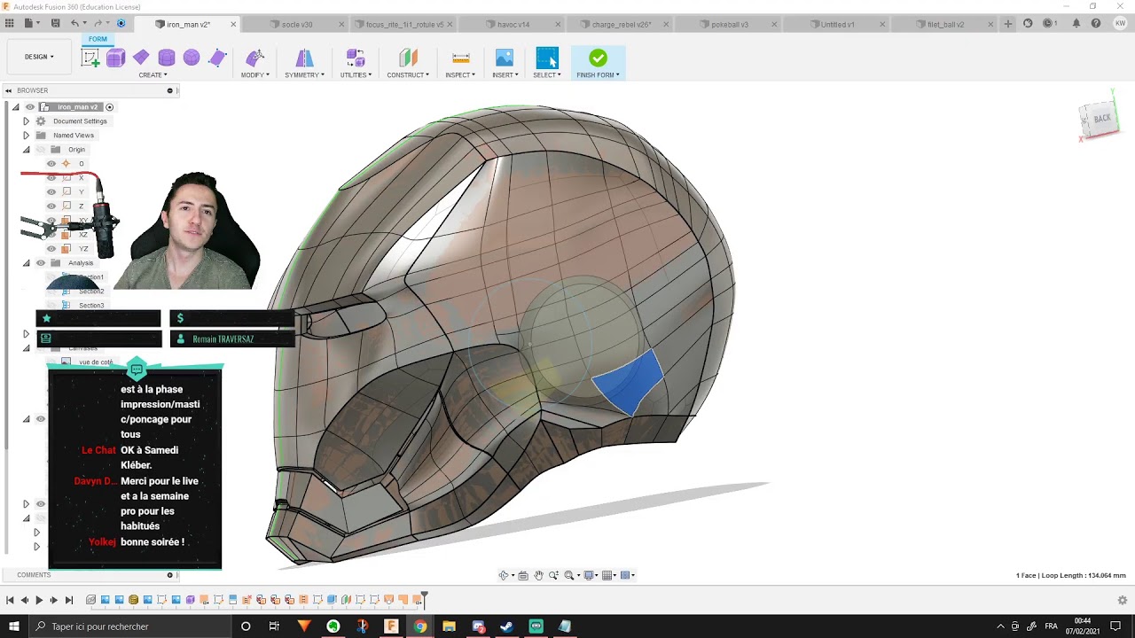
Task: Select the Form Face tool icon
Action: click(x=217, y=58)
